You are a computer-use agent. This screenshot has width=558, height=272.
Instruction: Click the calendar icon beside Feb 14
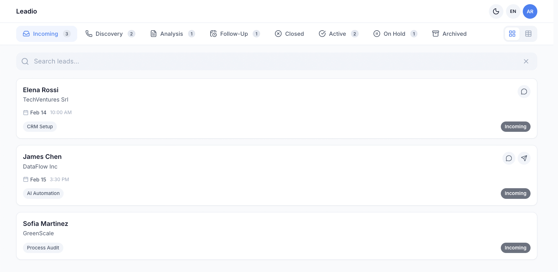pyautogui.click(x=26, y=112)
